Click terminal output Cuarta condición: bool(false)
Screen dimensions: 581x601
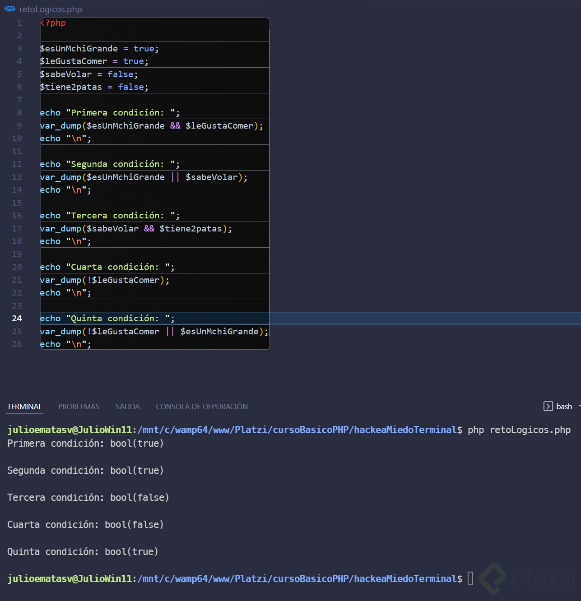pyautogui.click(x=85, y=525)
